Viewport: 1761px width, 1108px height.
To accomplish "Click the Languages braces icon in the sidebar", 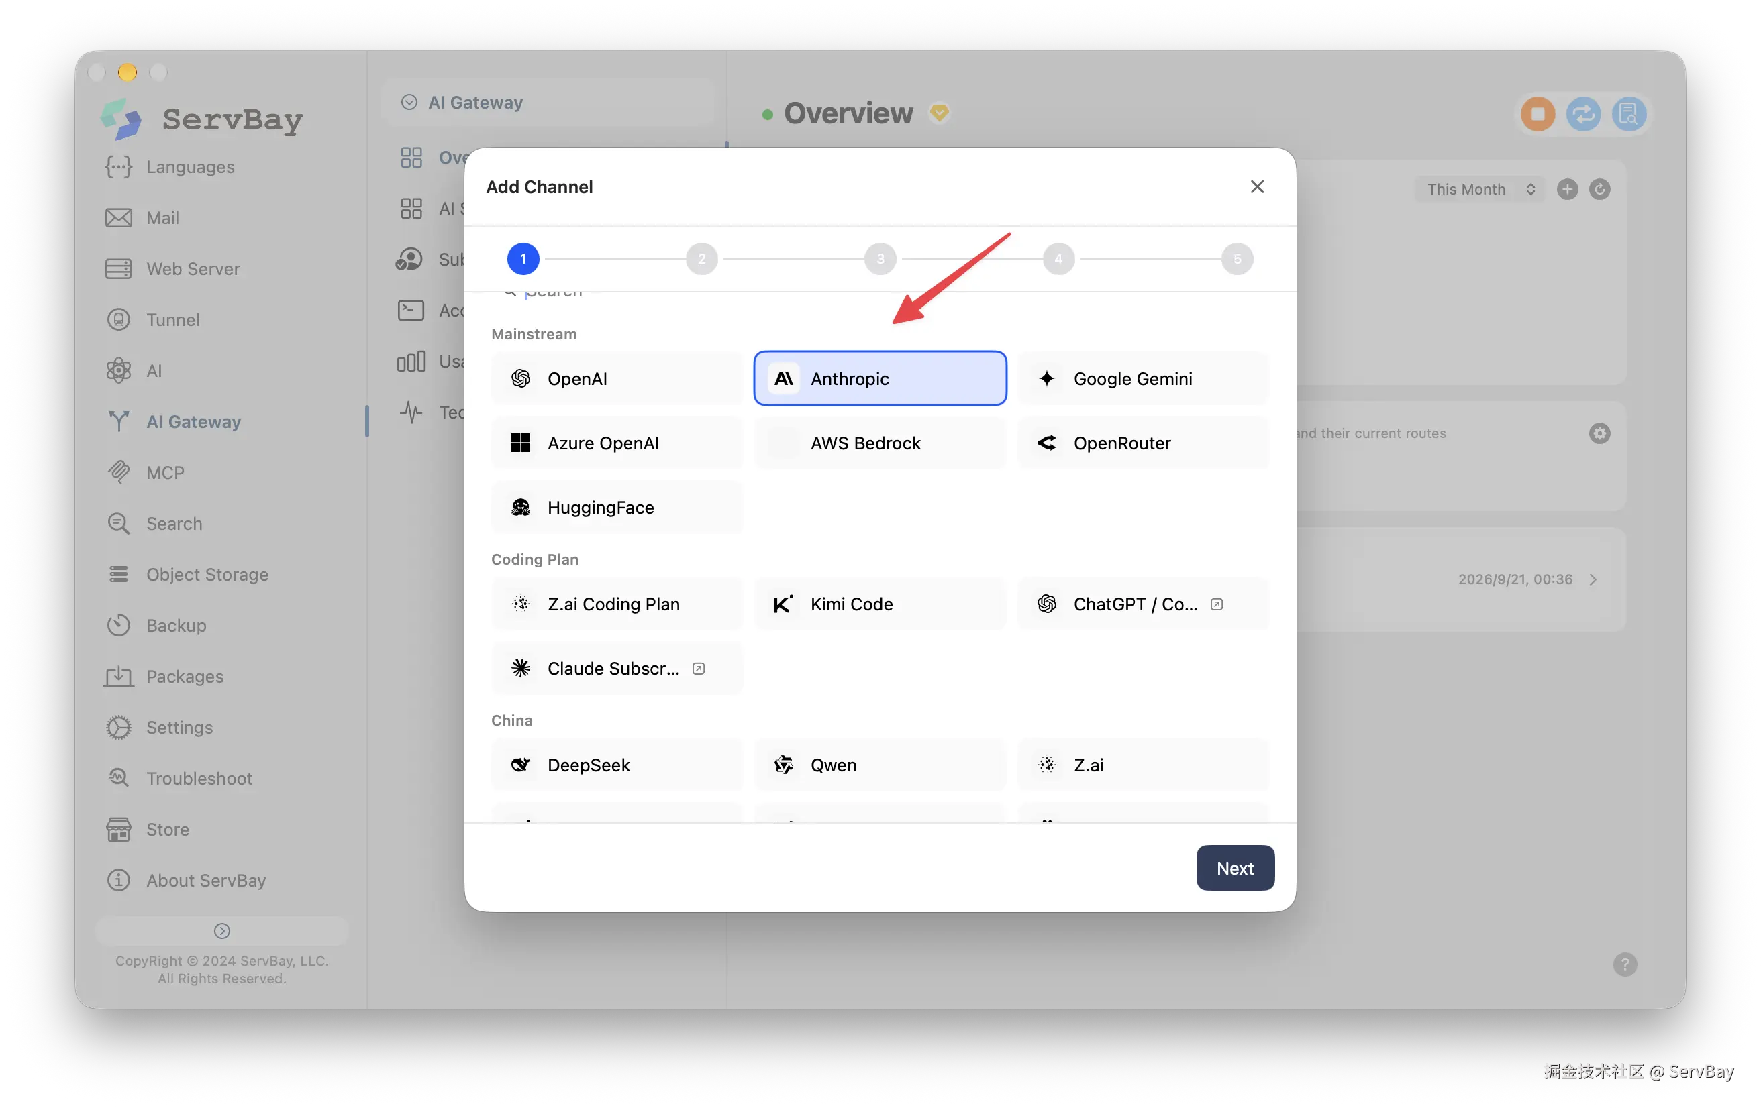I will pyautogui.click(x=119, y=166).
